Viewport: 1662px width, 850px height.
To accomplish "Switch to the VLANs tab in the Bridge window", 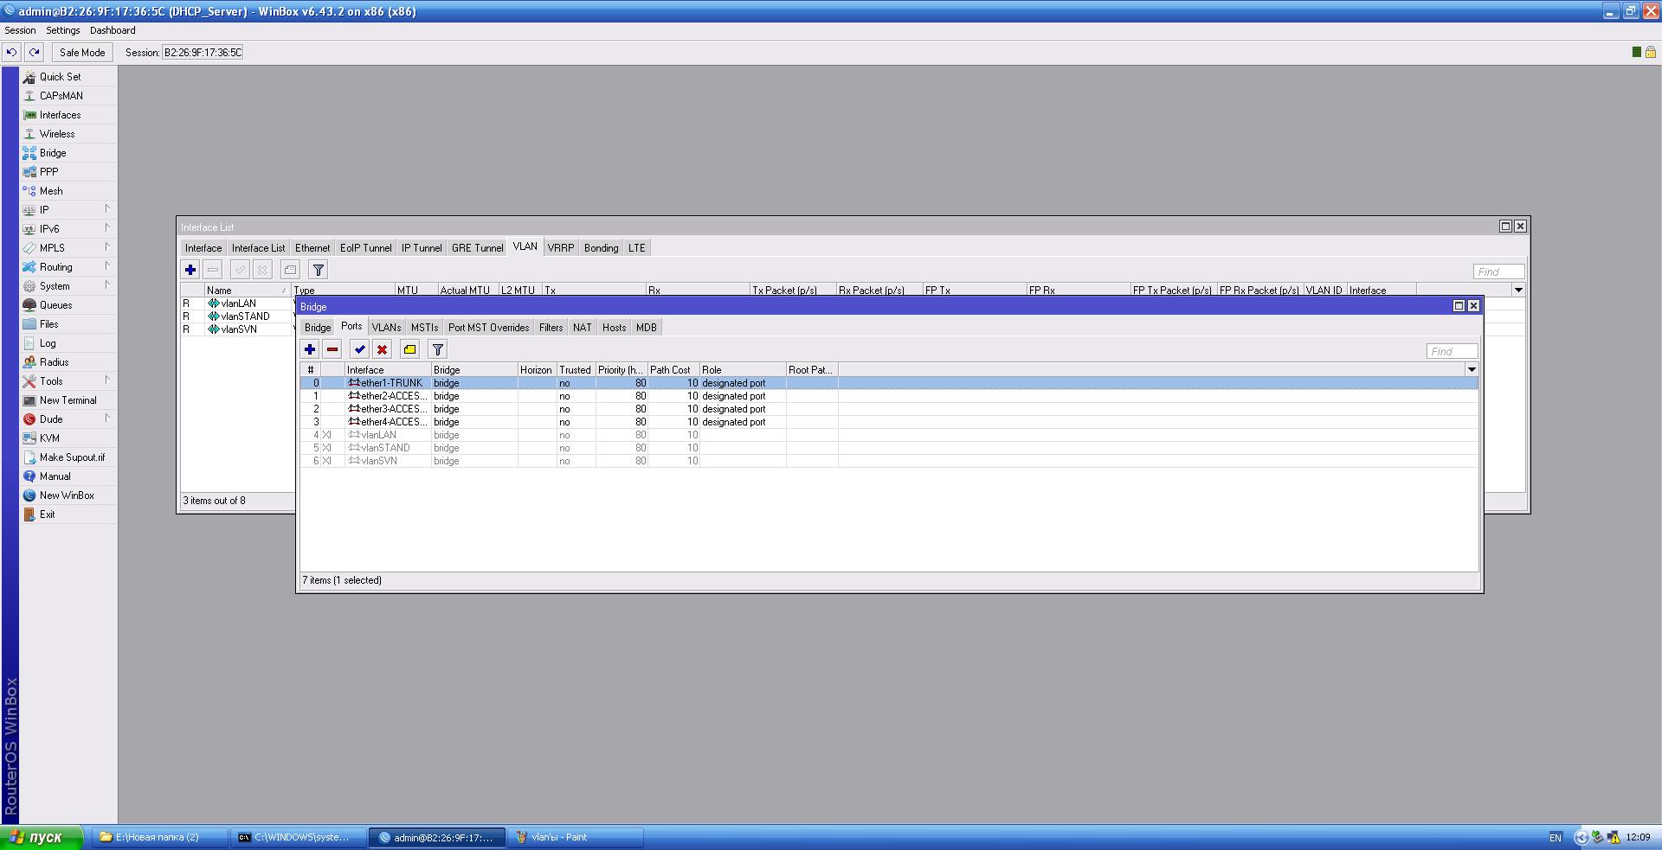I will pos(386,328).
